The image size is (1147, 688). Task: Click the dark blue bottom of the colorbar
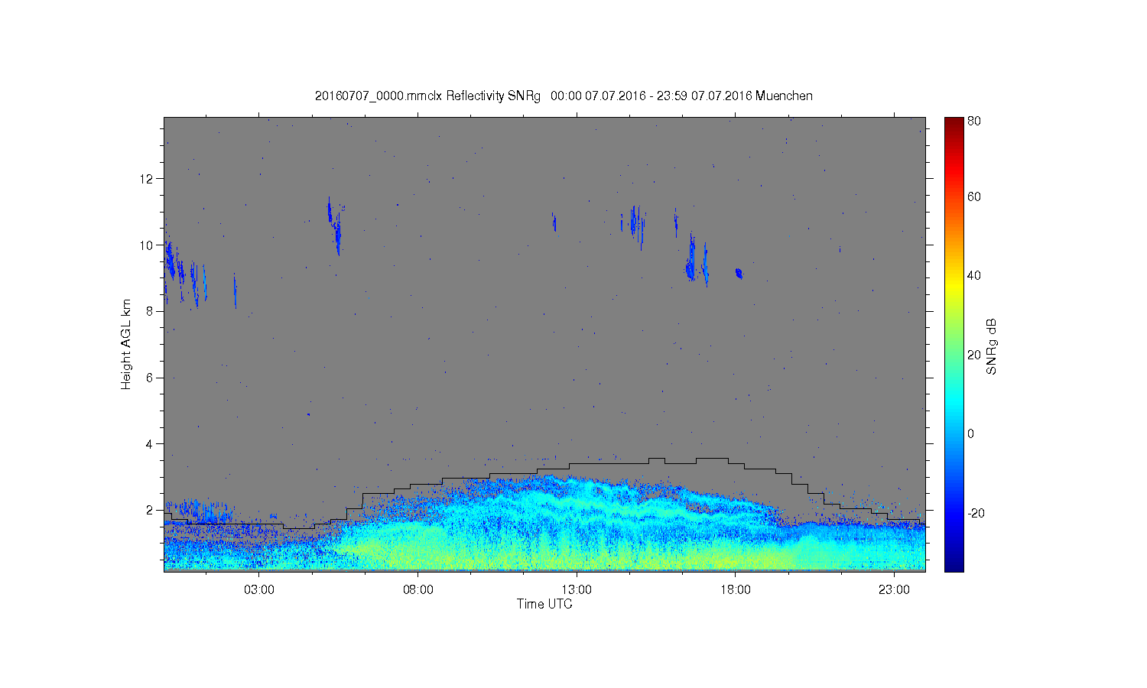click(x=954, y=564)
